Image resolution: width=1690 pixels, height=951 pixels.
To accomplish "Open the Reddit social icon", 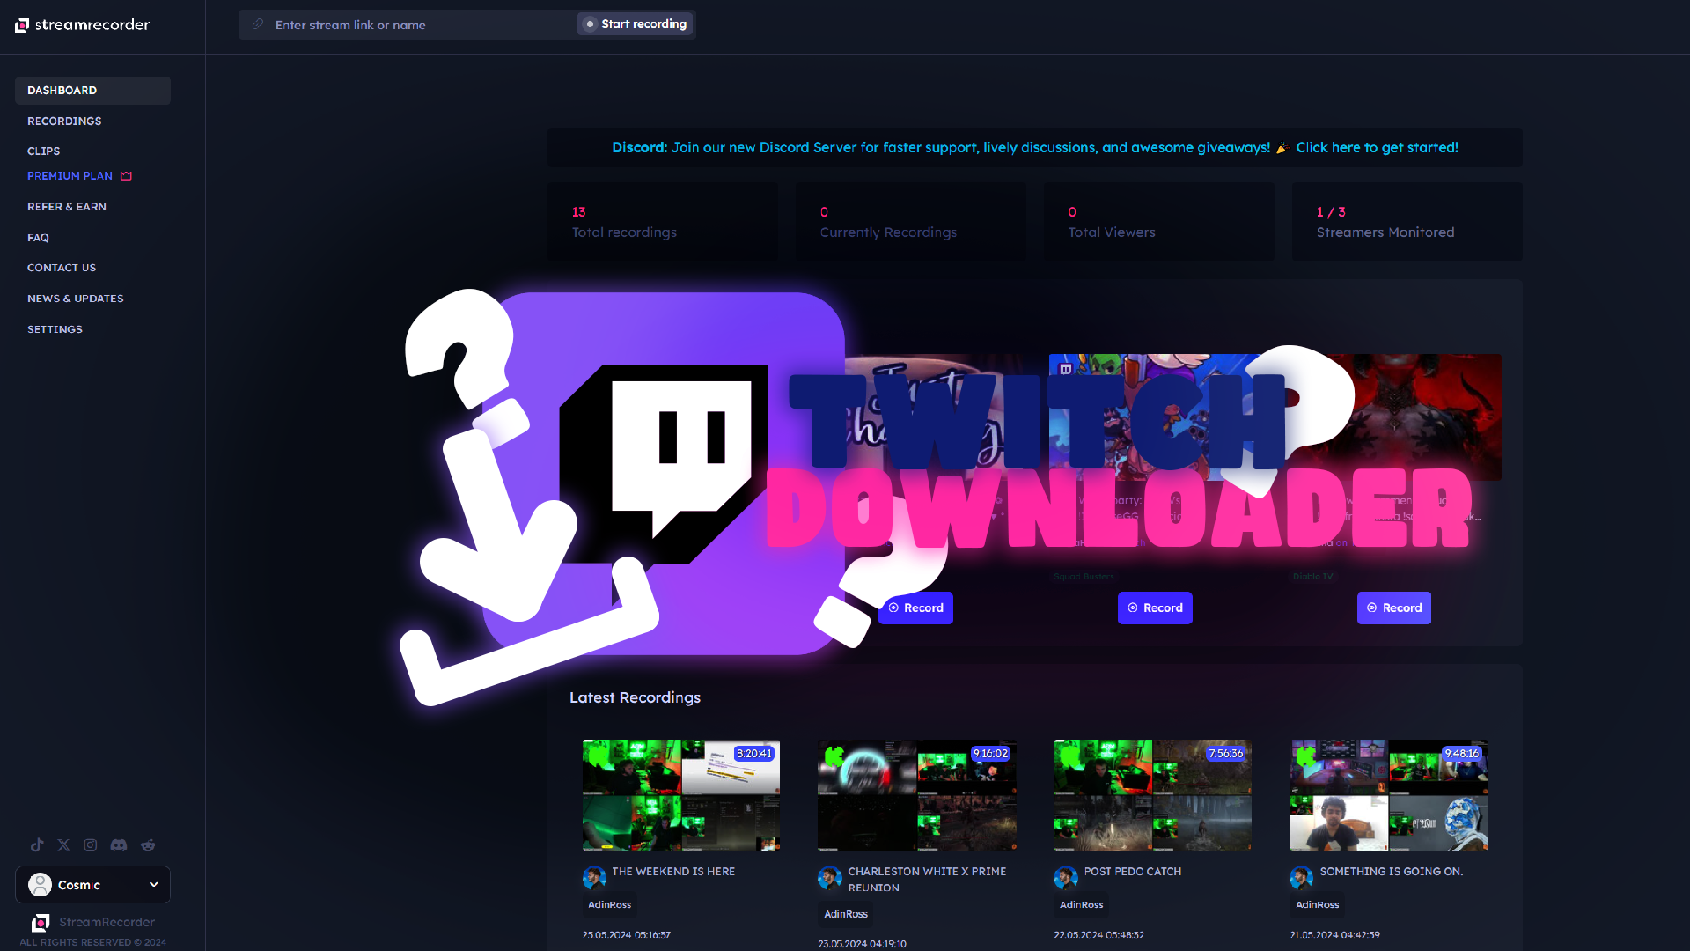I will pyautogui.click(x=148, y=844).
